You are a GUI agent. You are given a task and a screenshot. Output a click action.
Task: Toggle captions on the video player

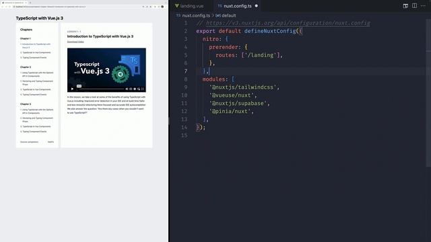click(x=131, y=89)
